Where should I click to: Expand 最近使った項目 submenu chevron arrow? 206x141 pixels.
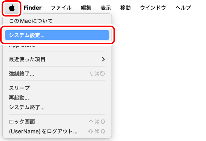pos(103,59)
